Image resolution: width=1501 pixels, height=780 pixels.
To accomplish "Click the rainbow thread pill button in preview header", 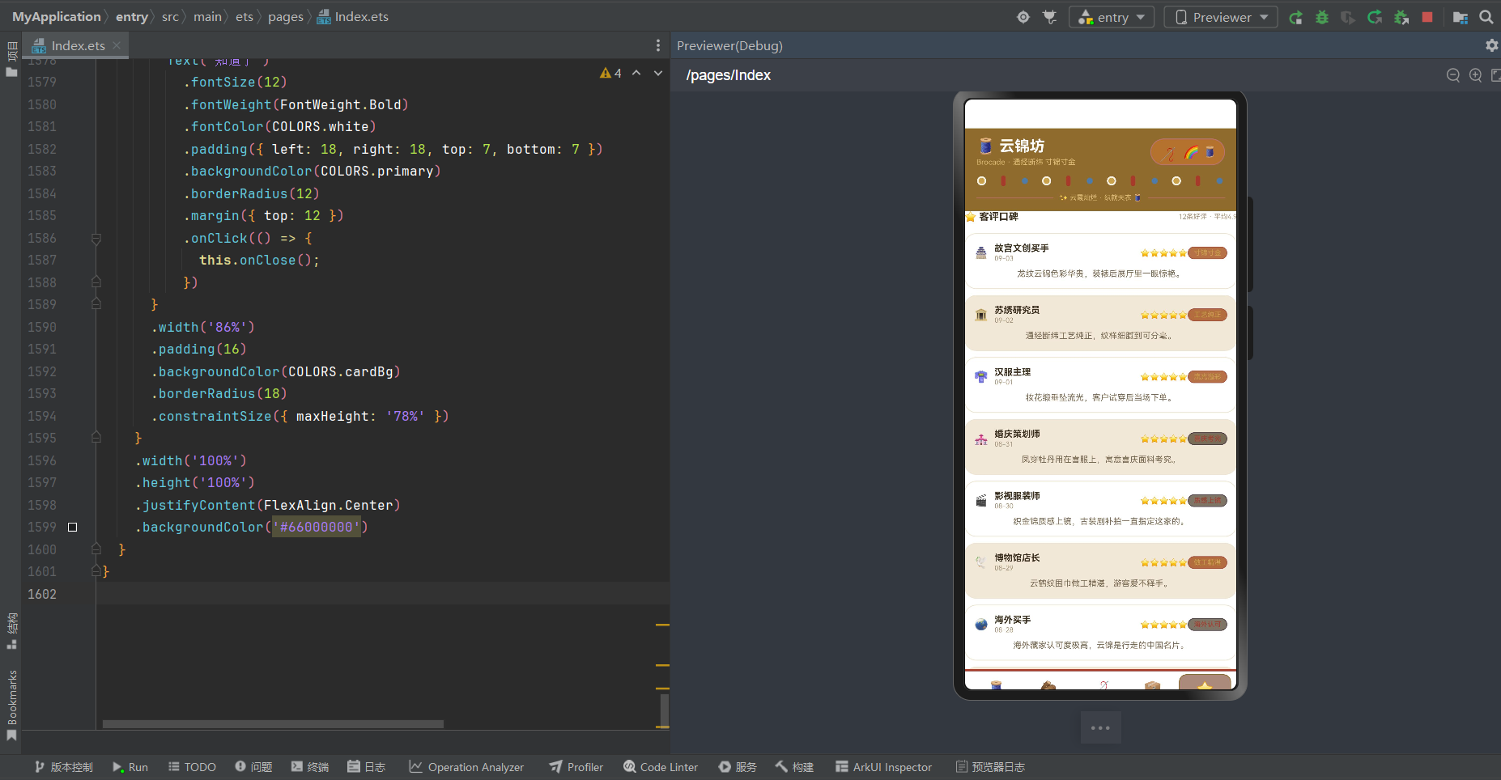I will point(1188,152).
